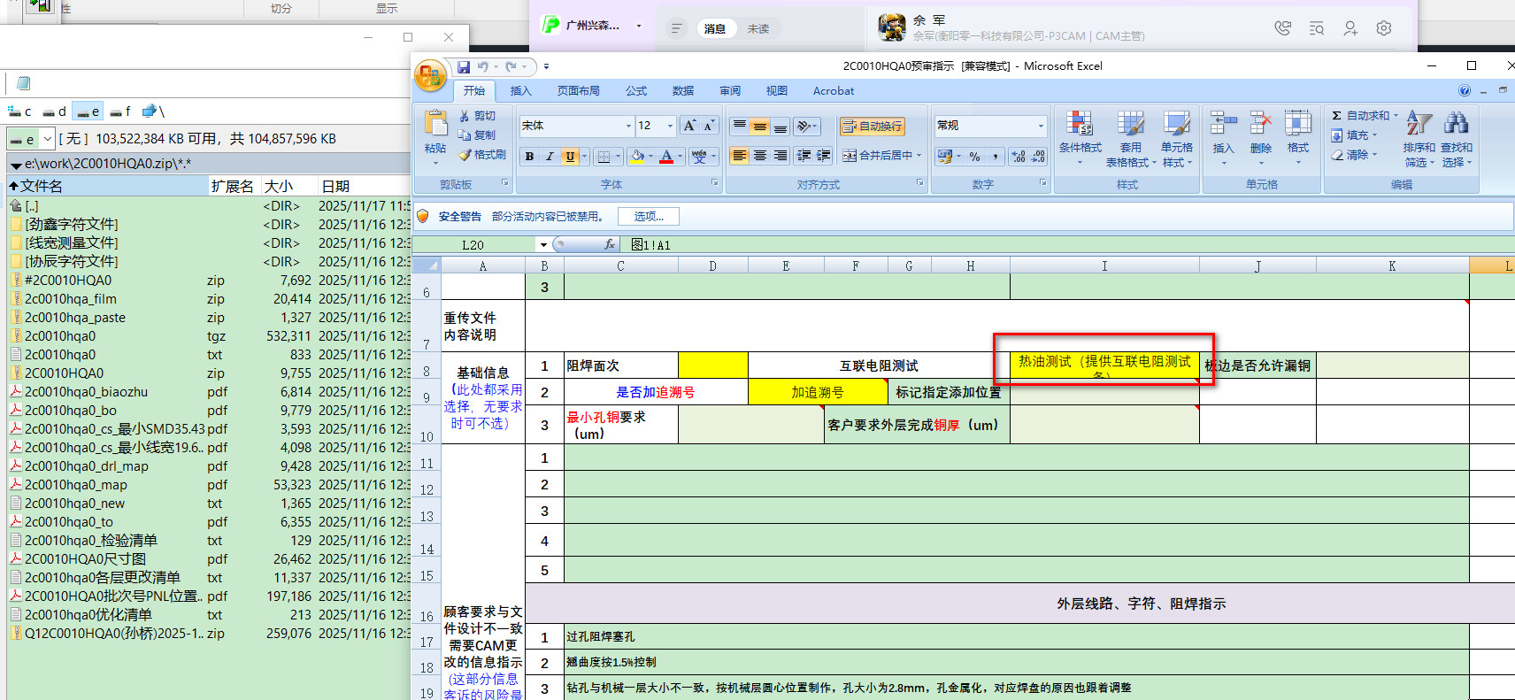Switch to the 插入 ribbon tab

[520, 91]
